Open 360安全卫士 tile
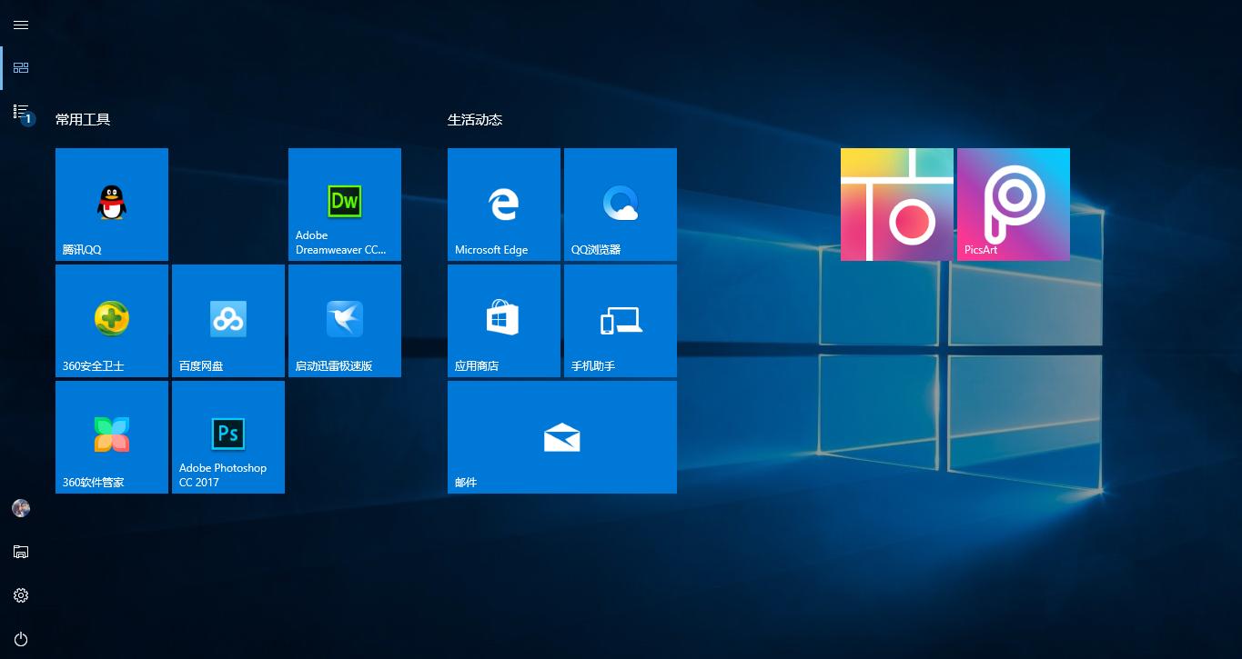This screenshot has width=1242, height=659. [112, 320]
